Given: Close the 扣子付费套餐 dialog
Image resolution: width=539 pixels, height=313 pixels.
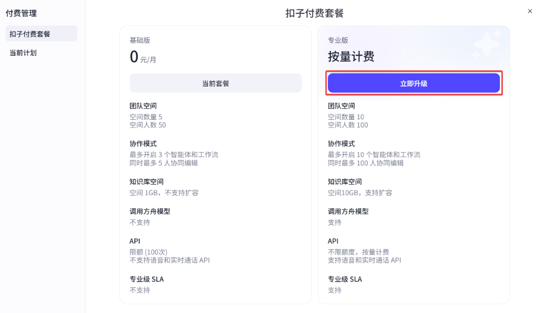Looking at the screenshot, I should (x=530, y=11).
